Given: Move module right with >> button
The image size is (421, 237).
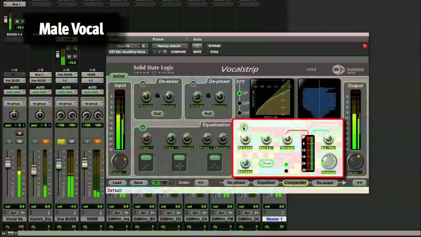Looking at the screenshot, I should [x=359, y=183].
